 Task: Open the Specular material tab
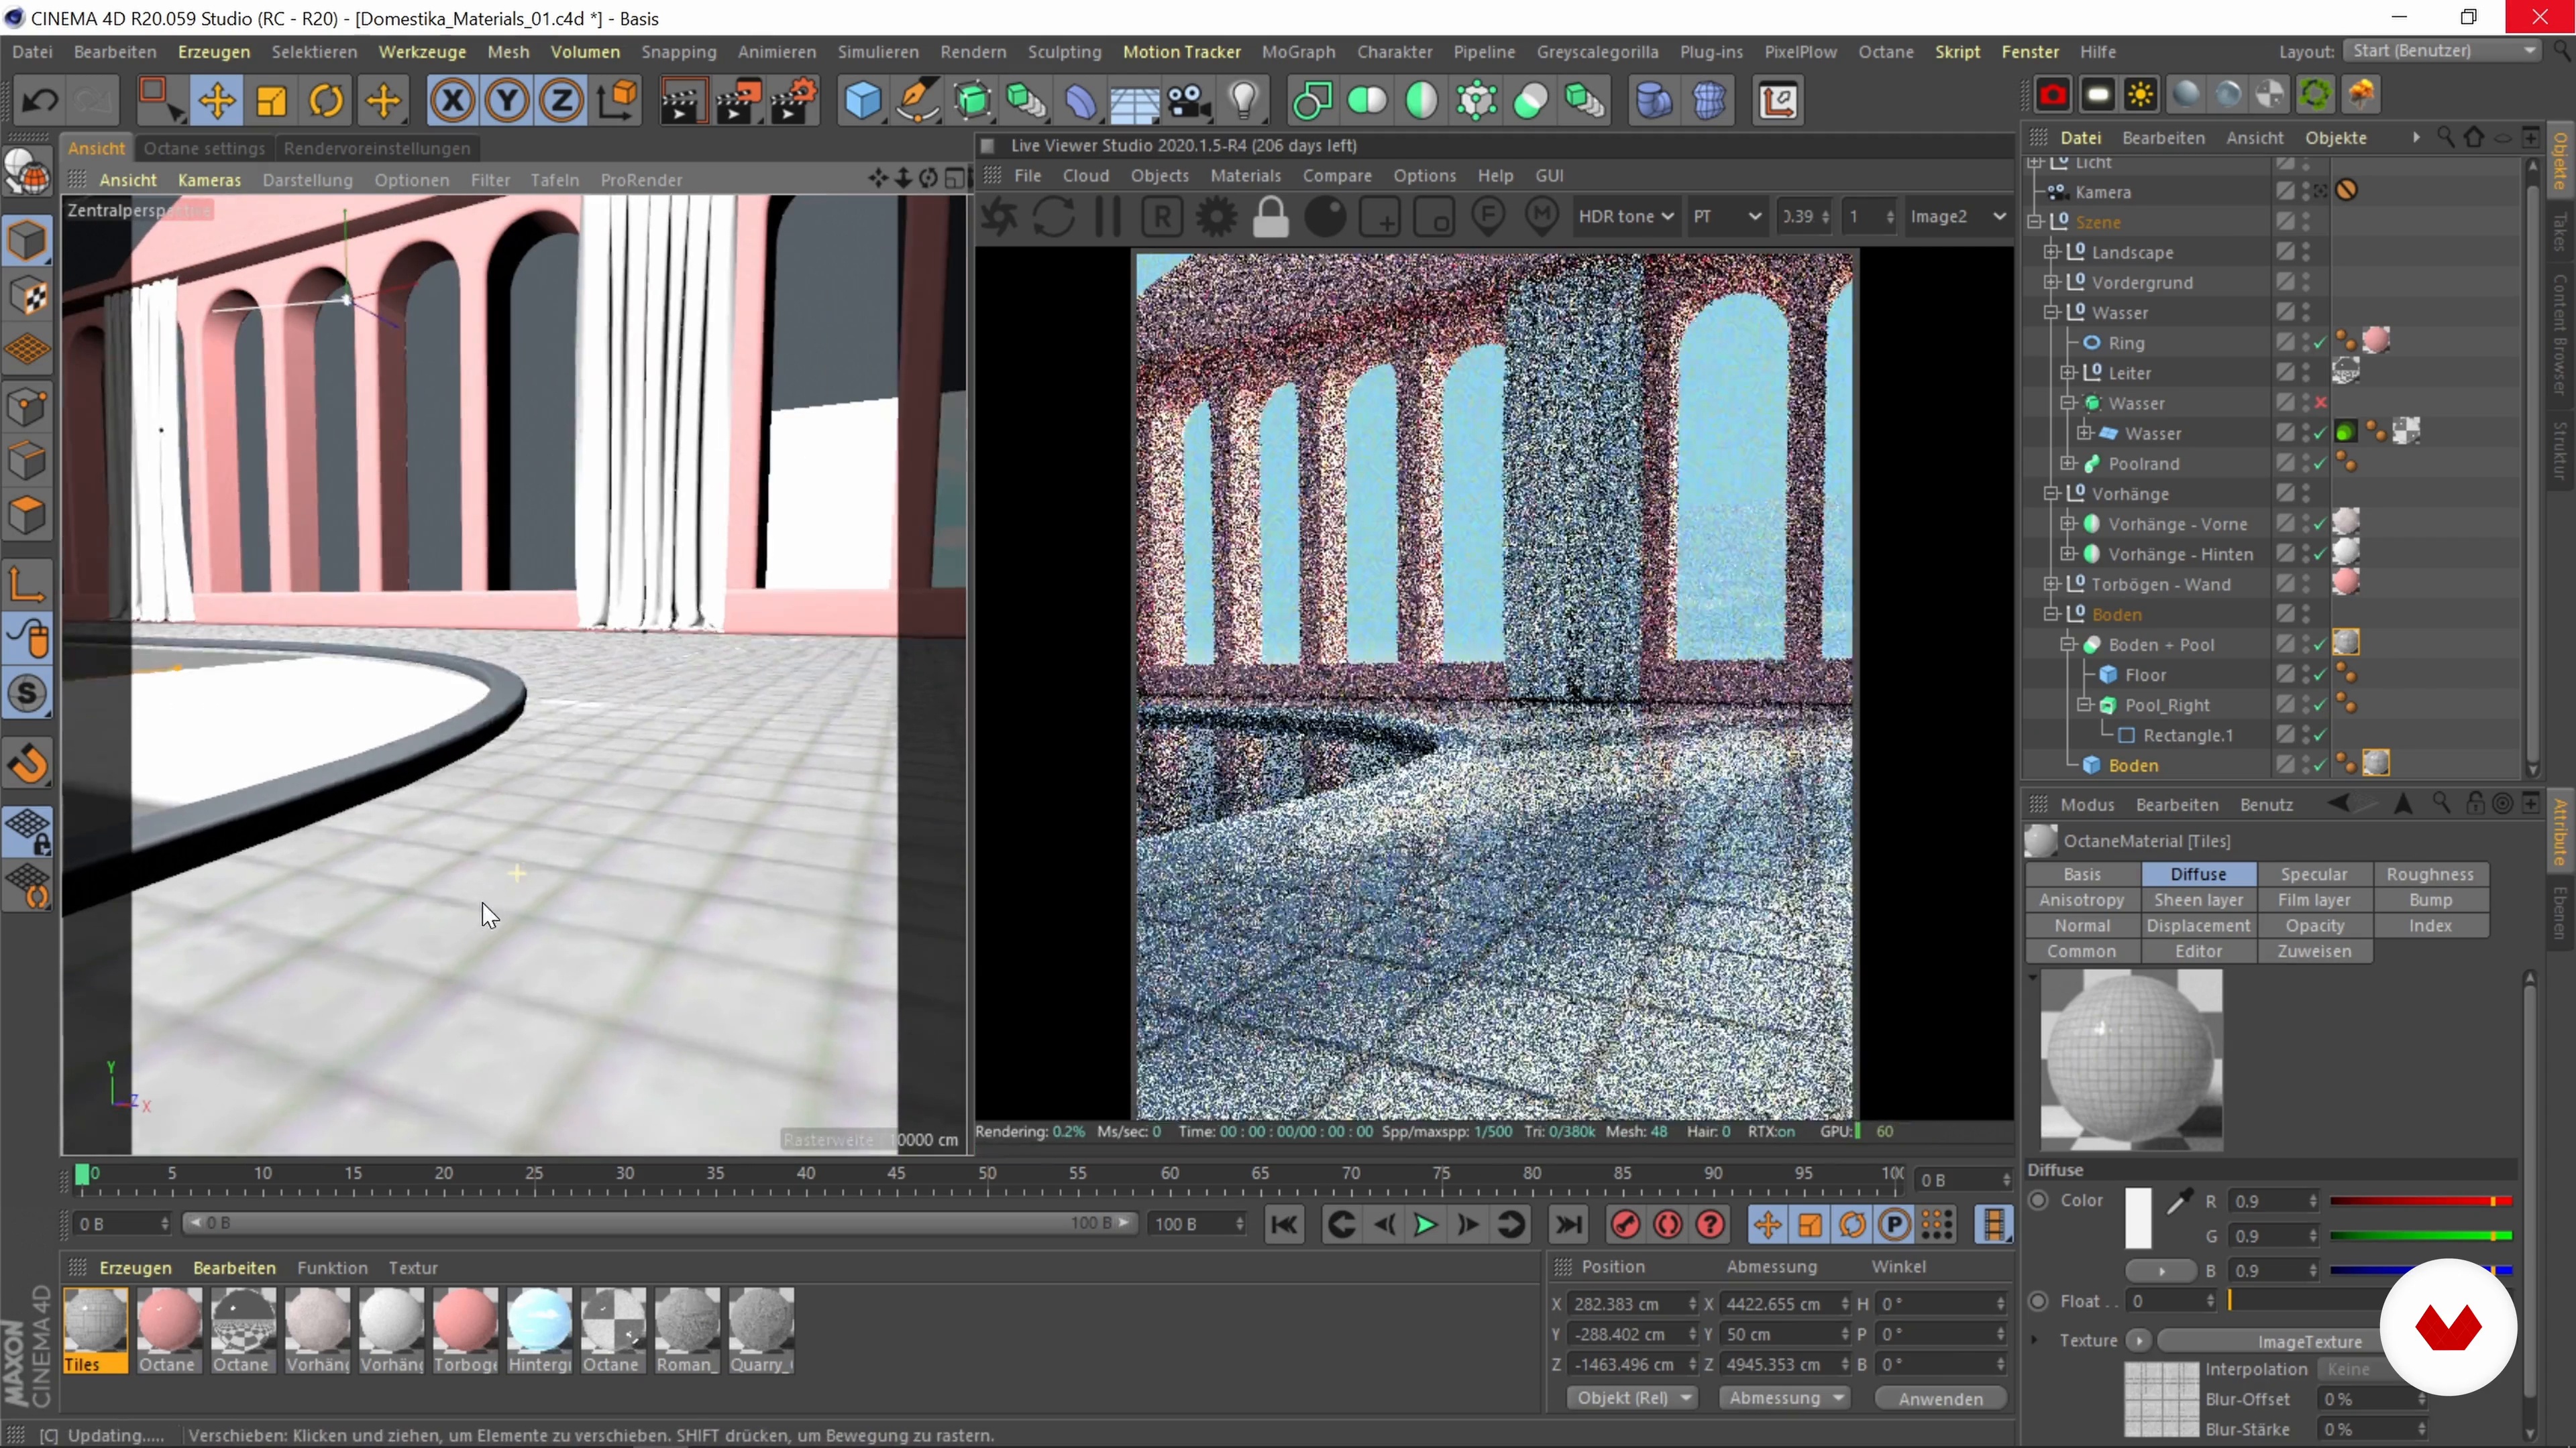point(2314,874)
